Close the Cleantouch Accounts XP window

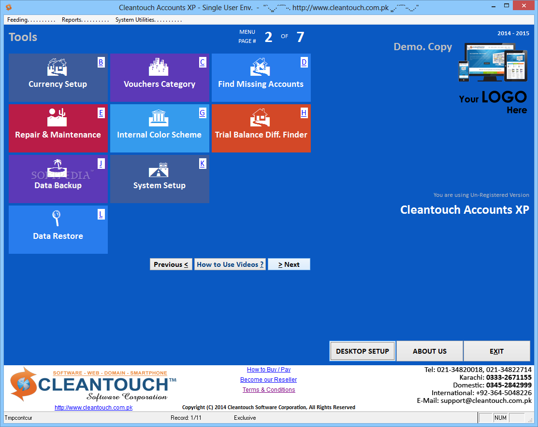[523, 5]
